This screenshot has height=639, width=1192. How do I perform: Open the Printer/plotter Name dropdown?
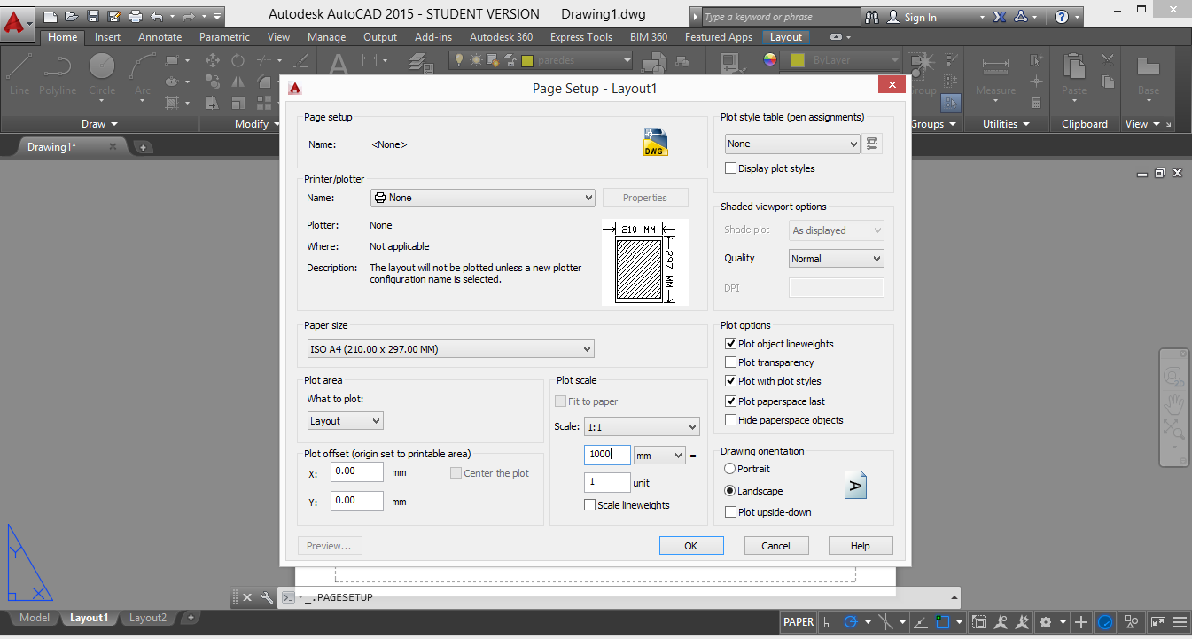(482, 198)
